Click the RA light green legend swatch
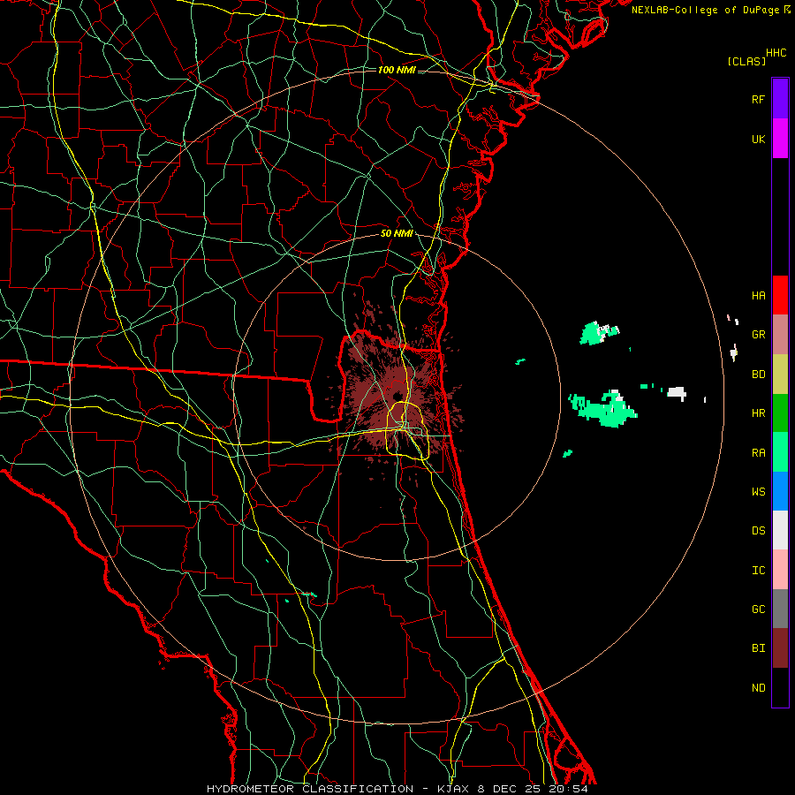Viewport: 795px width, 795px height. click(x=780, y=451)
